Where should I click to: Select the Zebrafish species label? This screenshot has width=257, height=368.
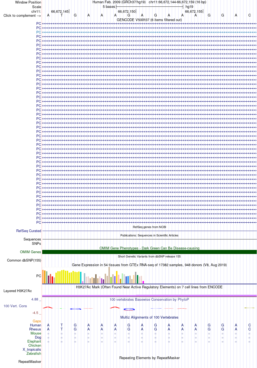click(x=34, y=353)
